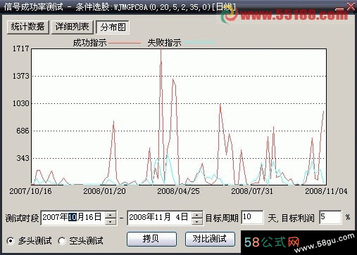This screenshot has width=357, height=255.
Task: Click the cyan 失败指示 legend line
Action: click(x=199, y=42)
